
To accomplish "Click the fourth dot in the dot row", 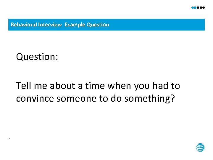I will coord(201,8).
